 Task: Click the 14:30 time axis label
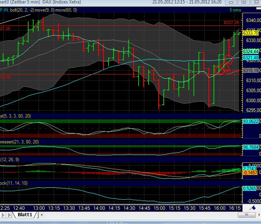click(129, 208)
